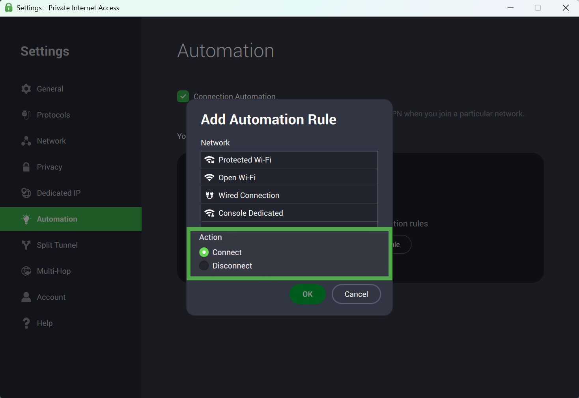Viewport: 579px width, 398px height.
Task: Click the Multi-Hop globe icon
Action: pos(26,271)
